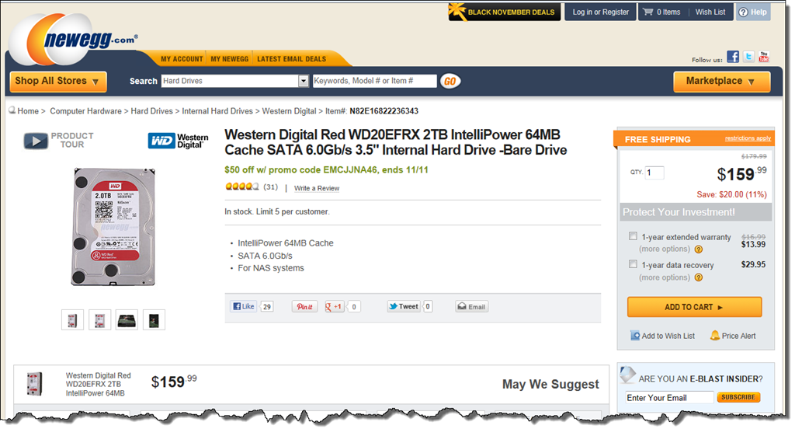The image size is (795, 436).
Task: Click small drive thumbnail in suggestion bar
Action: (x=34, y=384)
